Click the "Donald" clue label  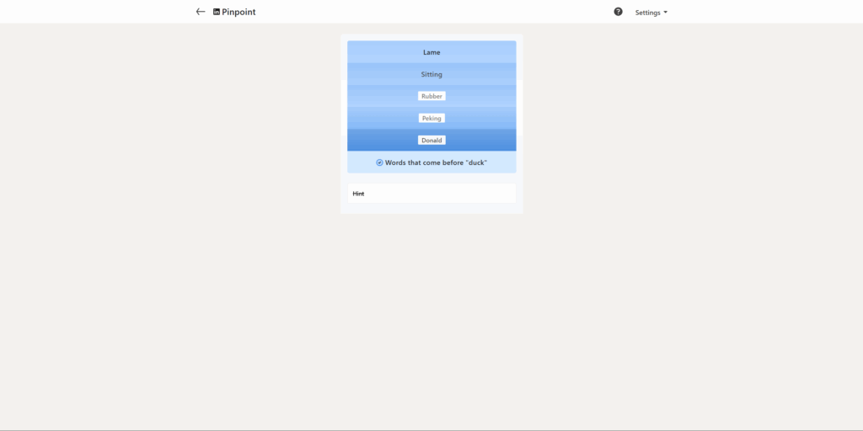pos(431,140)
